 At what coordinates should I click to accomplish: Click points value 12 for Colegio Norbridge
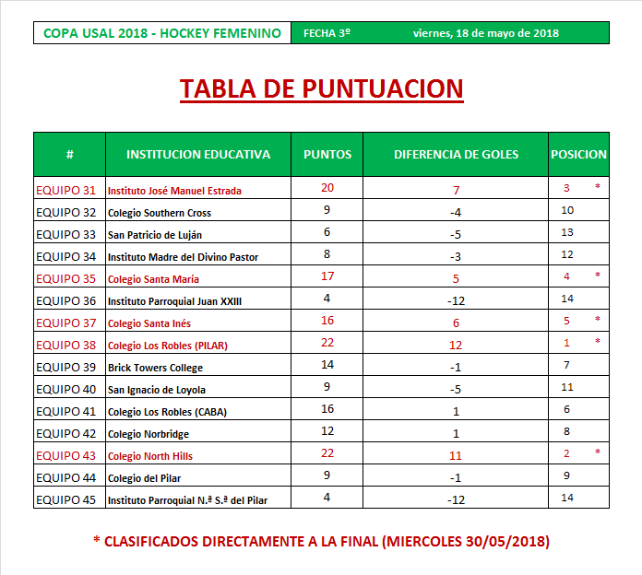click(x=327, y=430)
